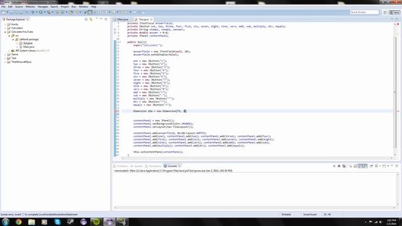Open the New Java Class dropdown arrow

pos(67,13)
